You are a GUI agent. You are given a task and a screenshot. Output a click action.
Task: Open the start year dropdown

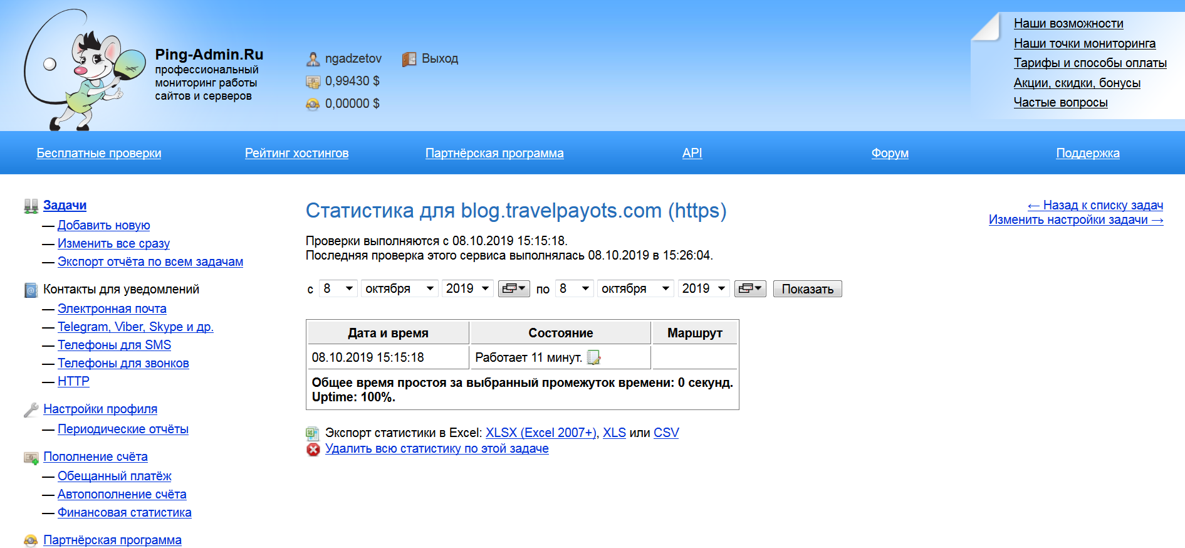click(467, 288)
